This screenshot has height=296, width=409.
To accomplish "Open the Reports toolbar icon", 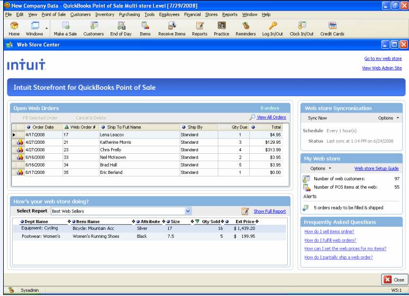I will (199, 29).
